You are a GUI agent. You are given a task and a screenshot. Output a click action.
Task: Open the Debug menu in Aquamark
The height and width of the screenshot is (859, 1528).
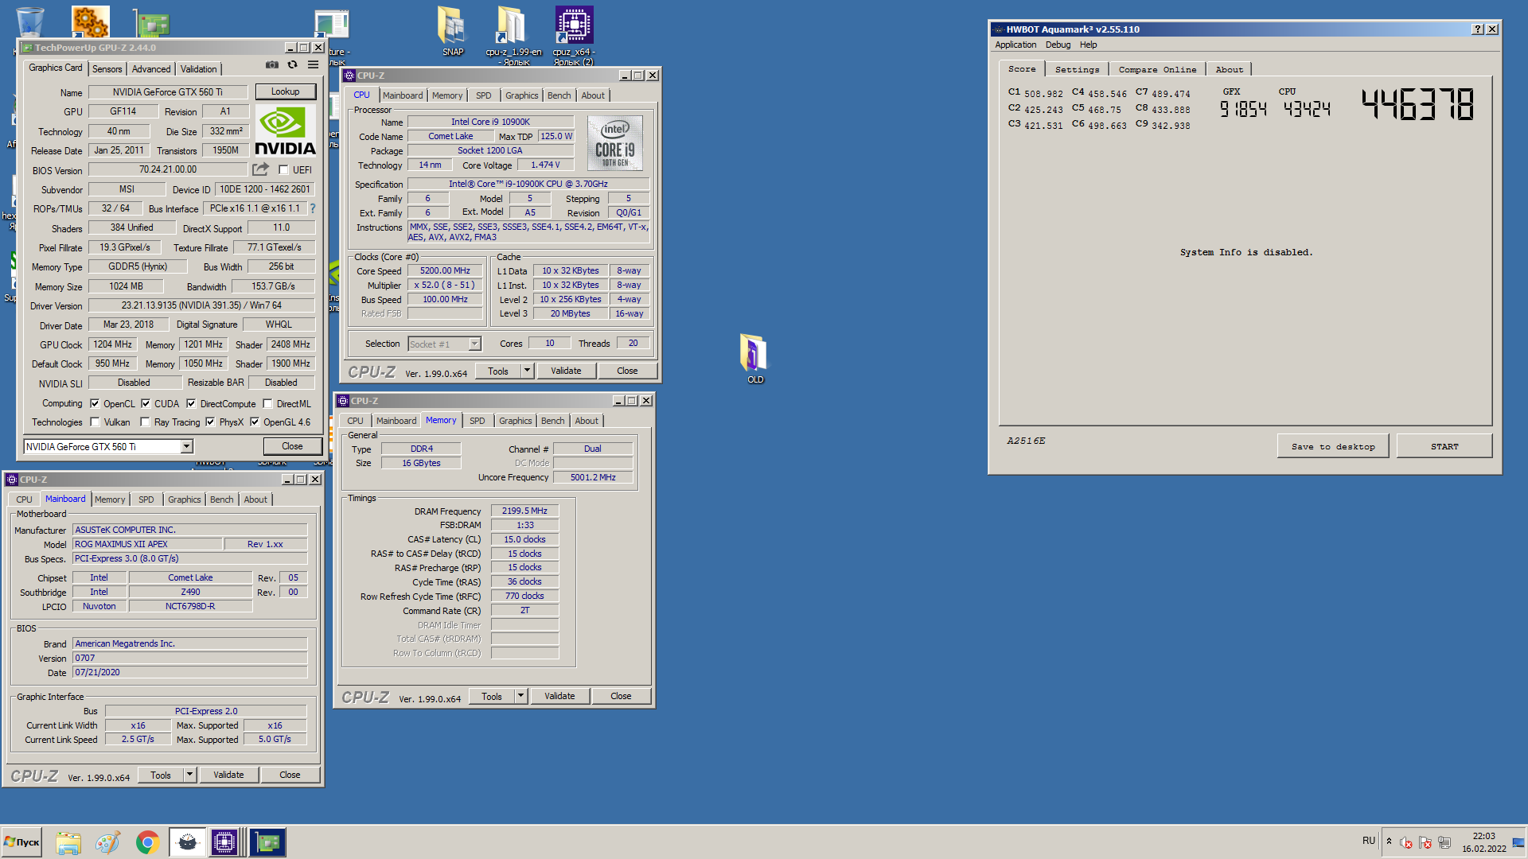pyautogui.click(x=1058, y=45)
